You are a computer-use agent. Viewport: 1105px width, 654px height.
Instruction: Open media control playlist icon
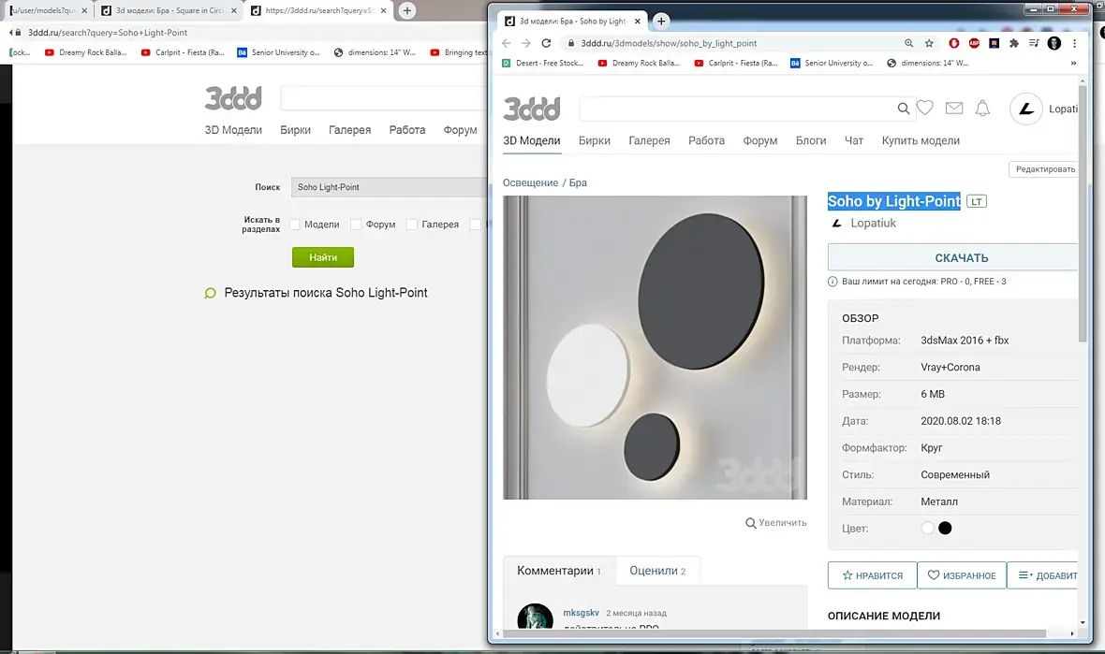(1034, 43)
